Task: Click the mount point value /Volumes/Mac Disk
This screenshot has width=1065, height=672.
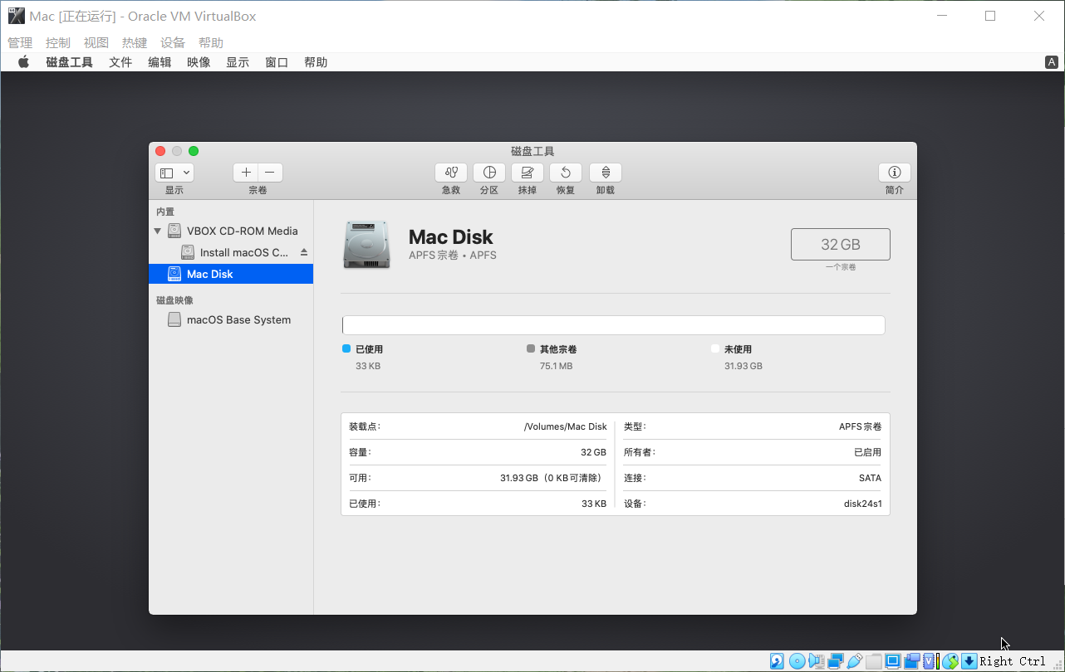Action: 566,426
